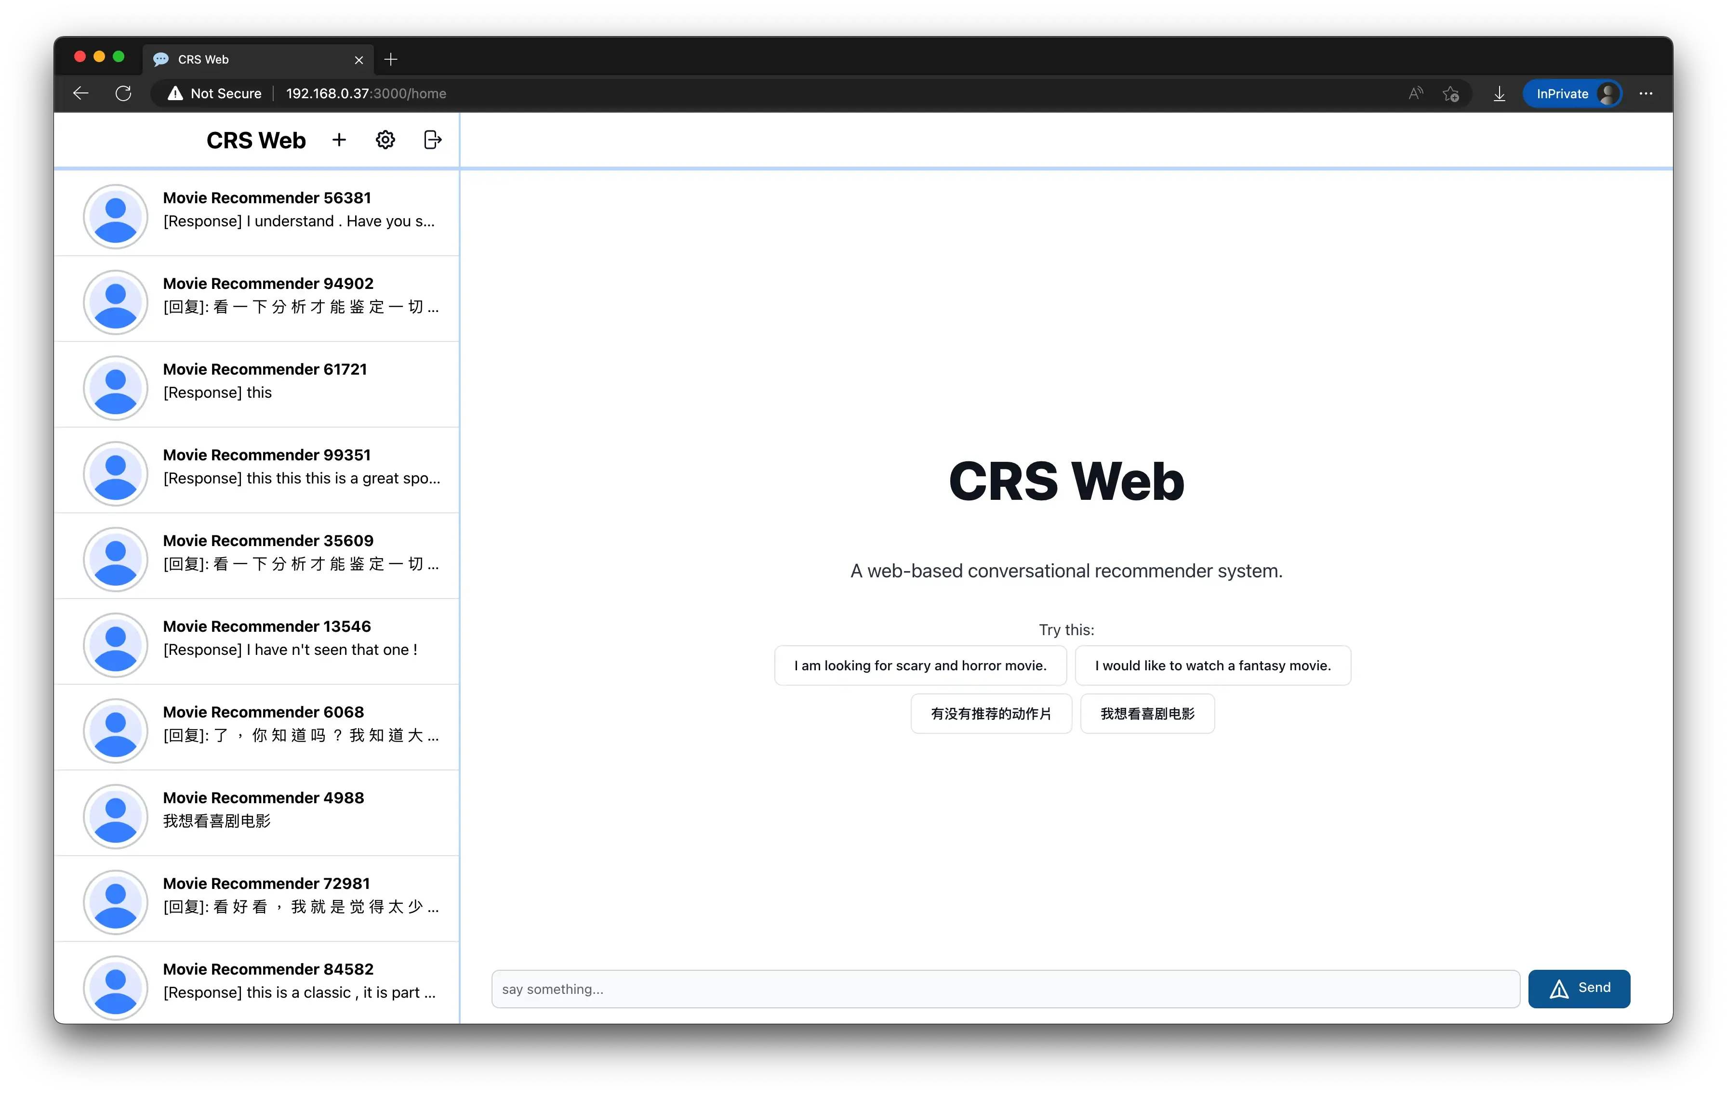
Task: Go back using browser back arrow
Action: [x=80, y=93]
